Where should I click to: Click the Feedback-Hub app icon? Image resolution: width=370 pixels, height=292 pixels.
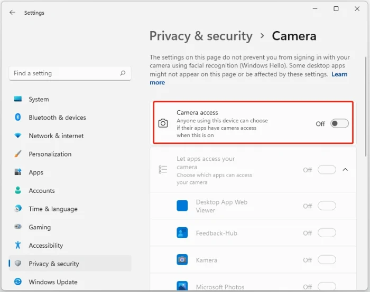coord(182,233)
